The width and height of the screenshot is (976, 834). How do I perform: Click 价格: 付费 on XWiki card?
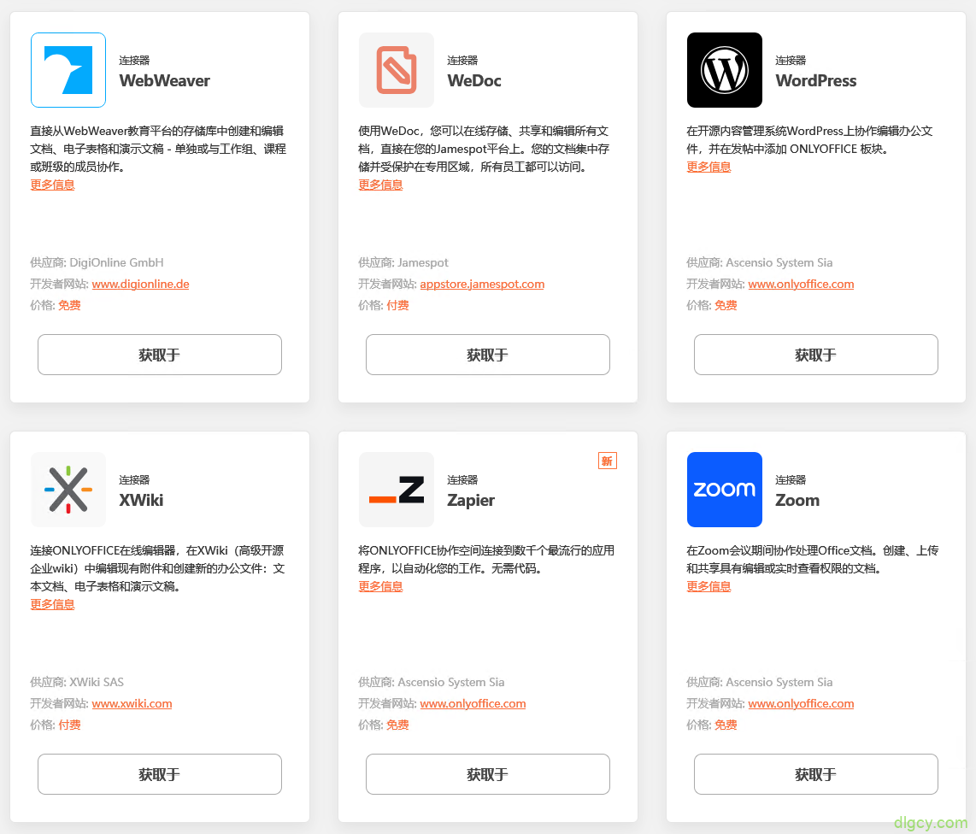pyautogui.click(x=56, y=725)
